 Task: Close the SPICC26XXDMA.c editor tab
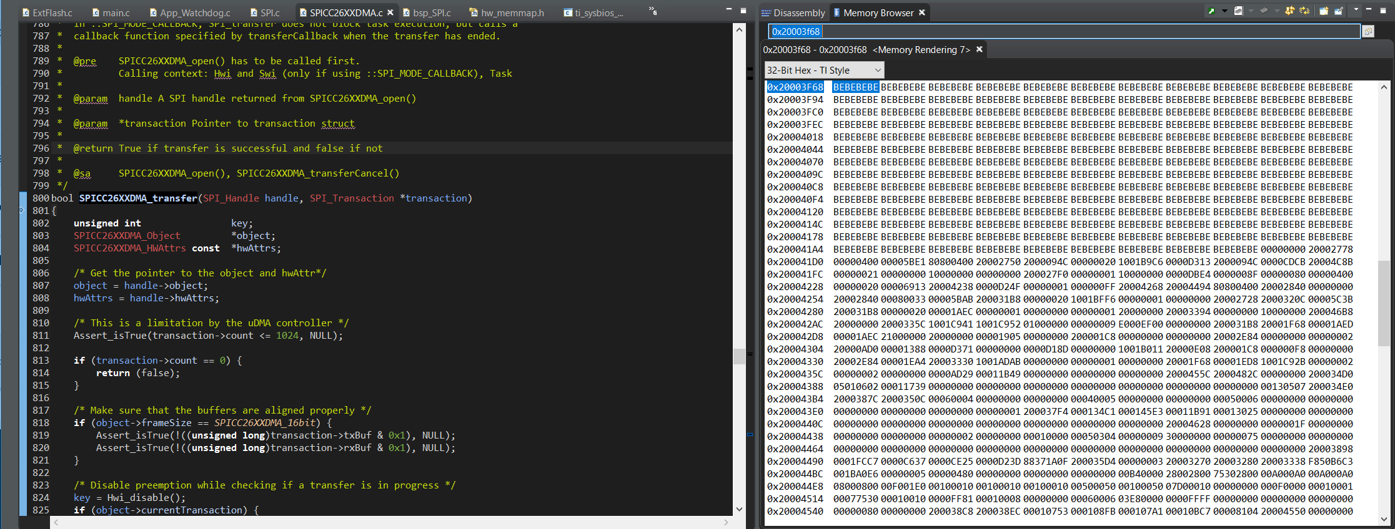pos(390,12)
